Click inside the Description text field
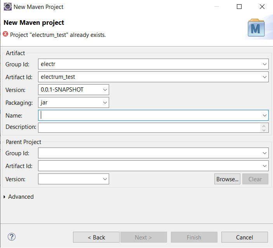Image resolution: width=273 pixels, height=248 pixels. click(x=150, y=128)
